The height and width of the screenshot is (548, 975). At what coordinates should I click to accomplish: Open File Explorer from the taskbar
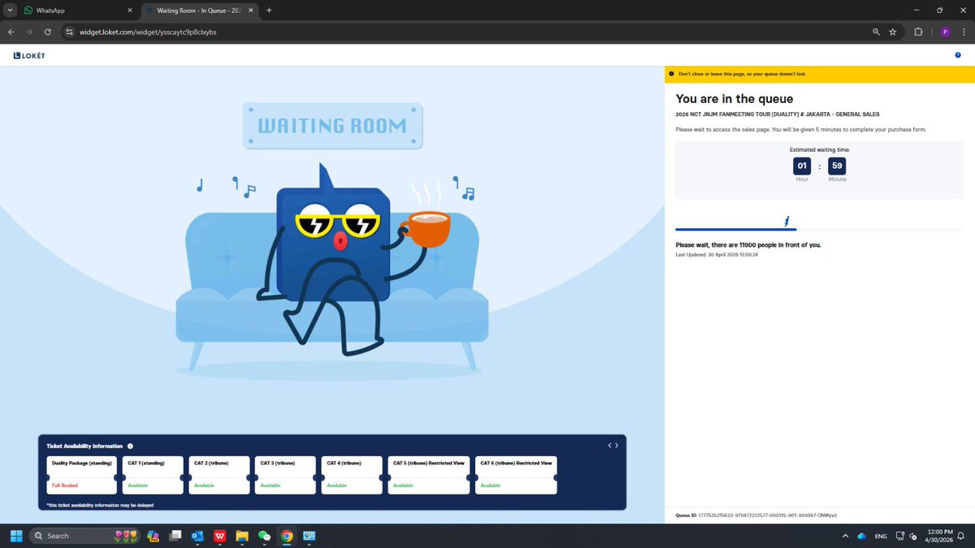(241, 536)
